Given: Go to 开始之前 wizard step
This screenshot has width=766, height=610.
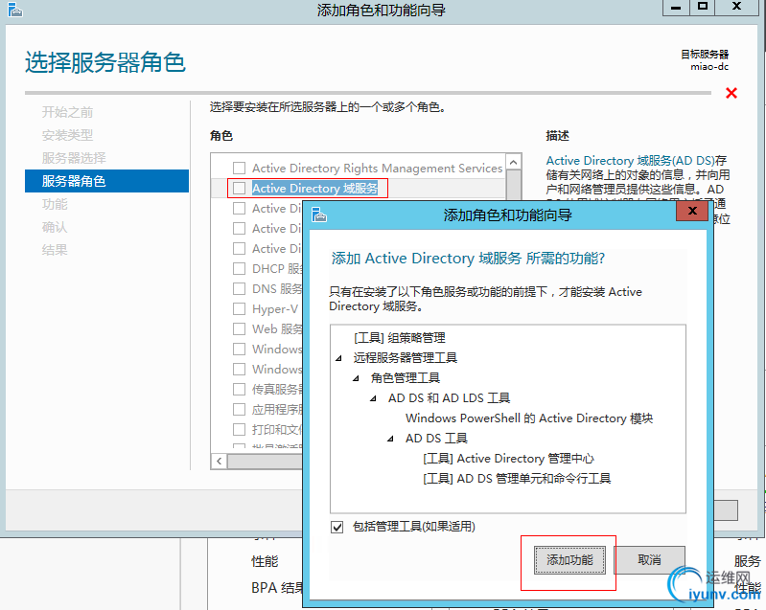Looking at the screenshot, I should click(67, 112).
